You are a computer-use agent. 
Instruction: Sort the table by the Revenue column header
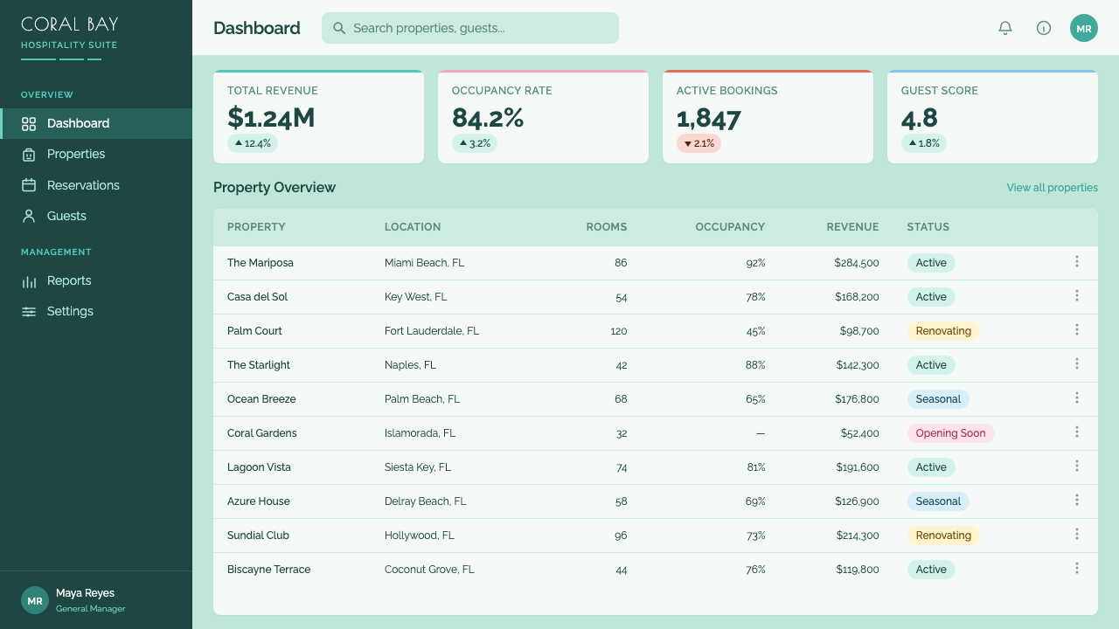pos(852,227)
